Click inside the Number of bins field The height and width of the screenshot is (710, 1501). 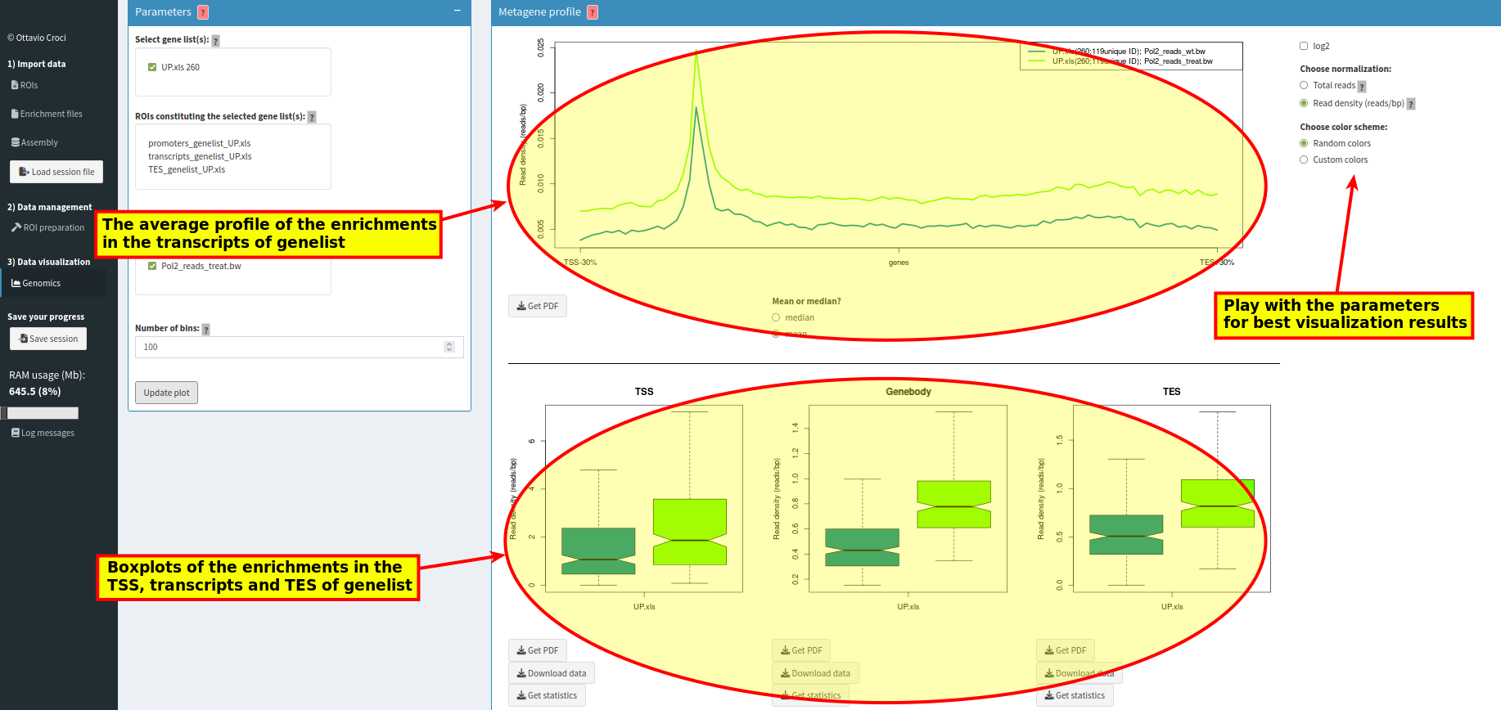291,347
